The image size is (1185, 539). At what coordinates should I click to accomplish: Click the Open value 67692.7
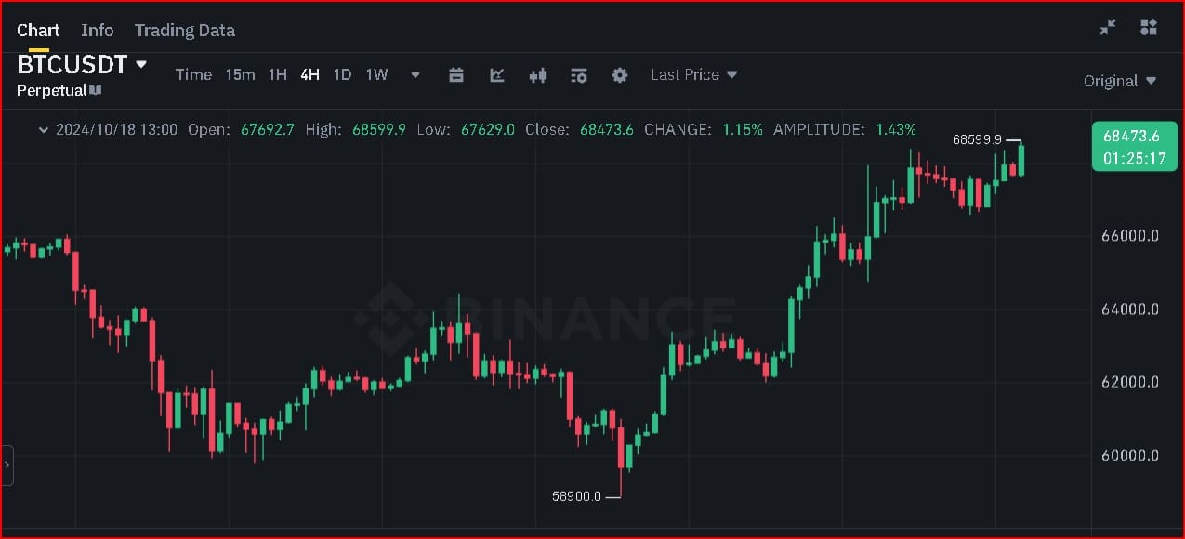(x=267, y=129)
